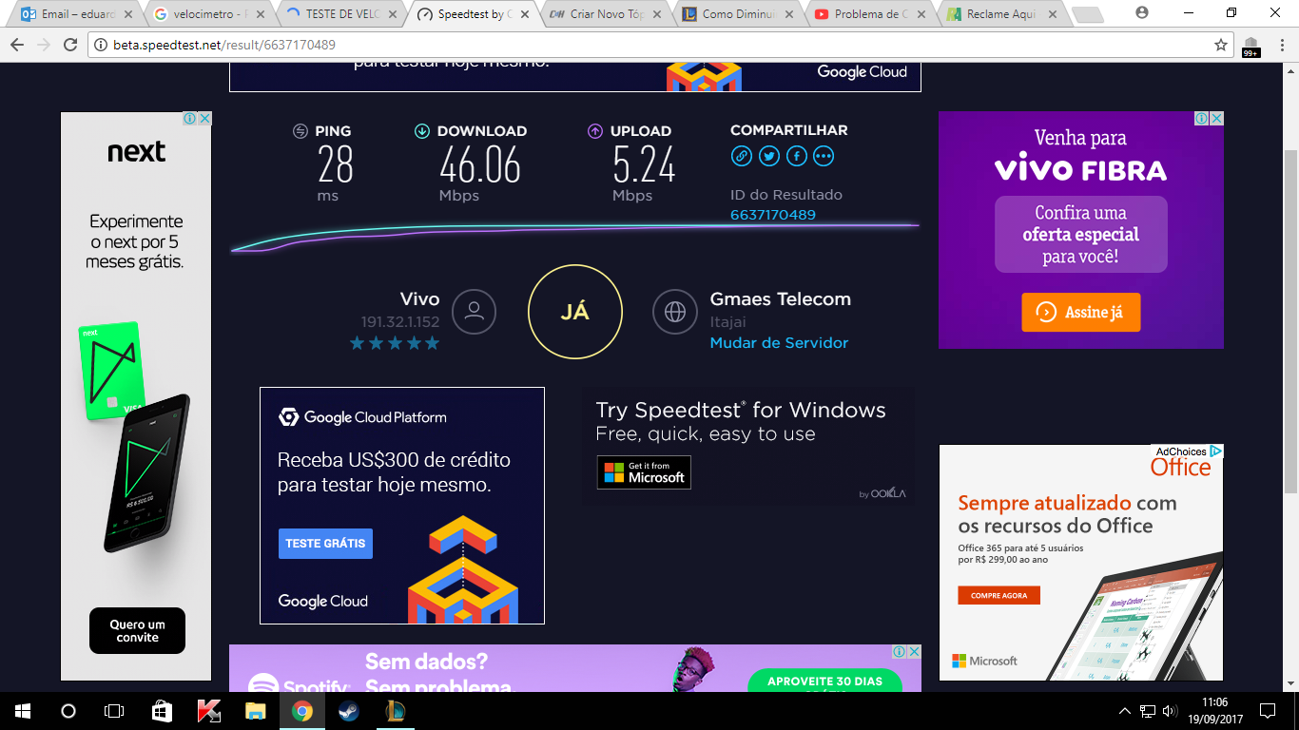Close the Spotify banner ad
This screenshot has width=1299, height=730.
(915, 652)
